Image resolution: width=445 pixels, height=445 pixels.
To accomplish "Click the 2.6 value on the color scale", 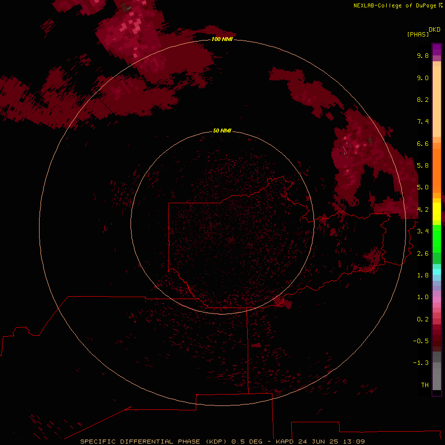I will 423,254.
